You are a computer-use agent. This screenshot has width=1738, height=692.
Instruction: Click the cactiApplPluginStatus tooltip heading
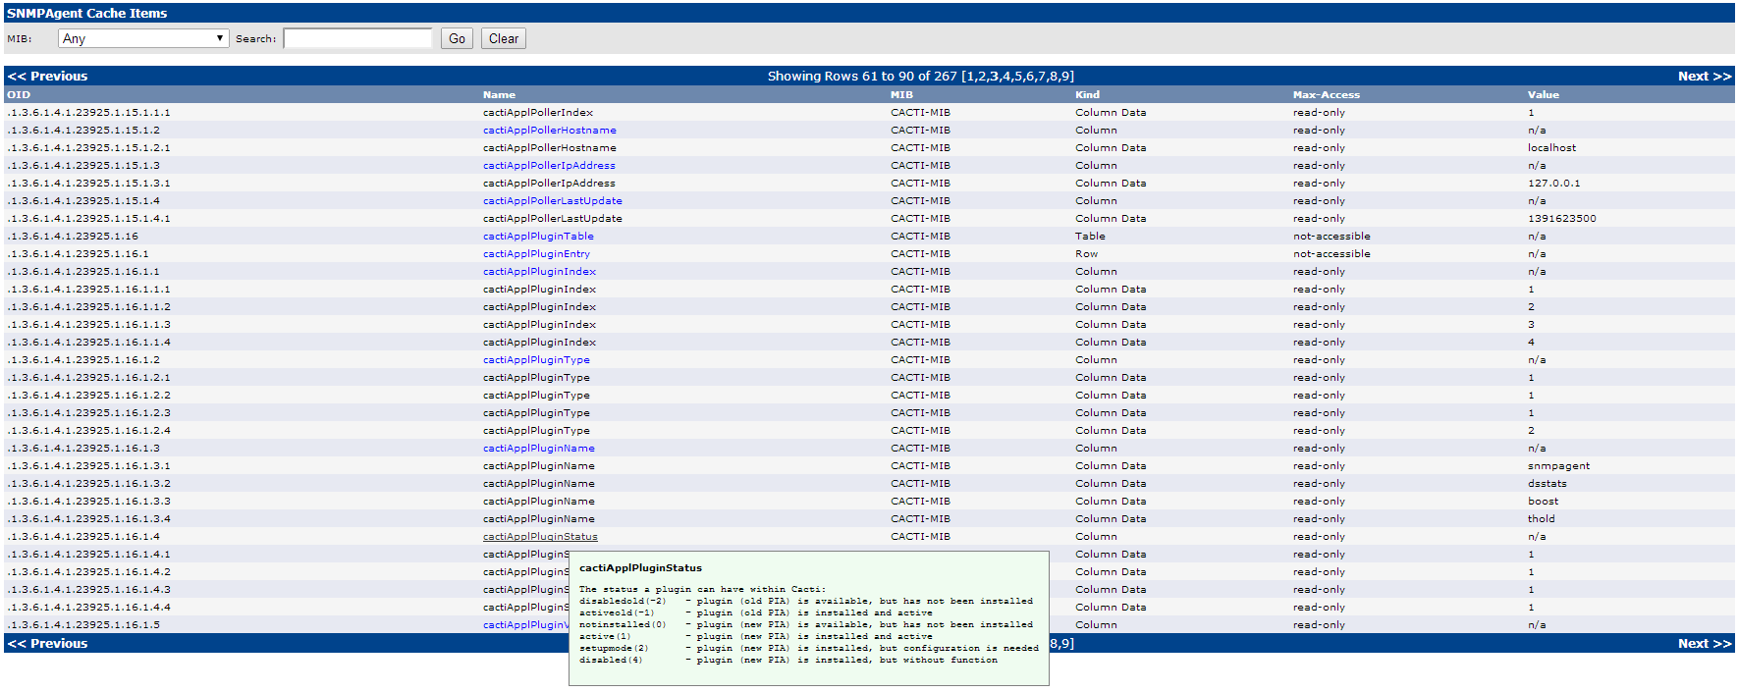click(x=640, y=568)
